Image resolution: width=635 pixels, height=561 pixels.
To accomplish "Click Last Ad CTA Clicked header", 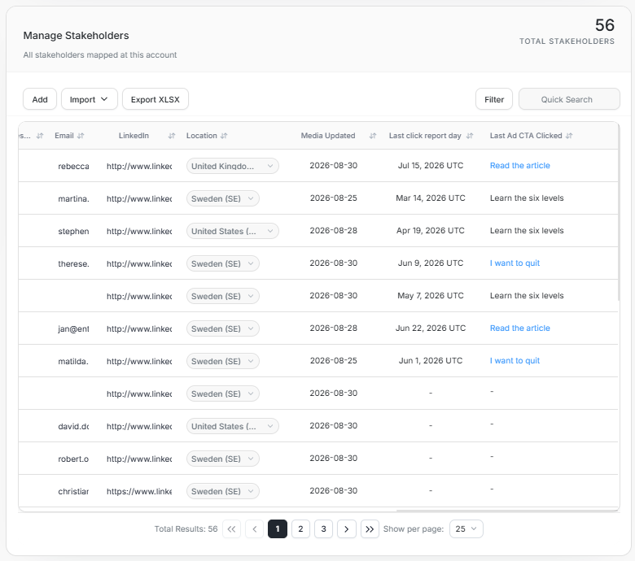I will pyautogui.click(x=526, y=136).
